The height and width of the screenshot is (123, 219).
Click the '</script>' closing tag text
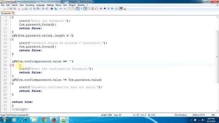click(x=20, y=109)
